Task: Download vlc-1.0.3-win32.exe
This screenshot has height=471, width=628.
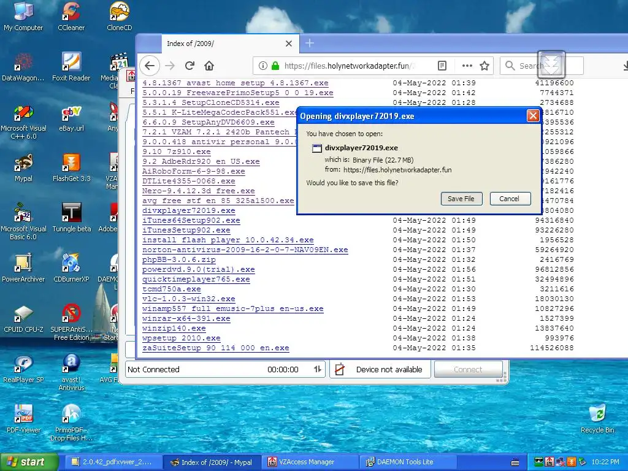Action: tap(189, 299)
